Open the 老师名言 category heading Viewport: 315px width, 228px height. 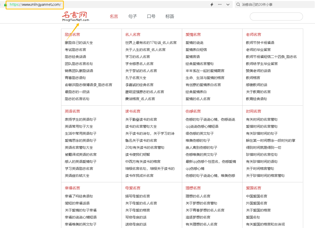(253, 34)
